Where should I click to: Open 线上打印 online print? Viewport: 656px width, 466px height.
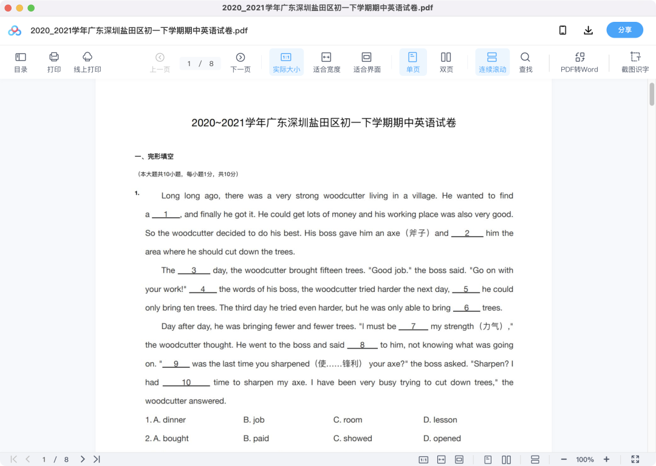point(87,62)
